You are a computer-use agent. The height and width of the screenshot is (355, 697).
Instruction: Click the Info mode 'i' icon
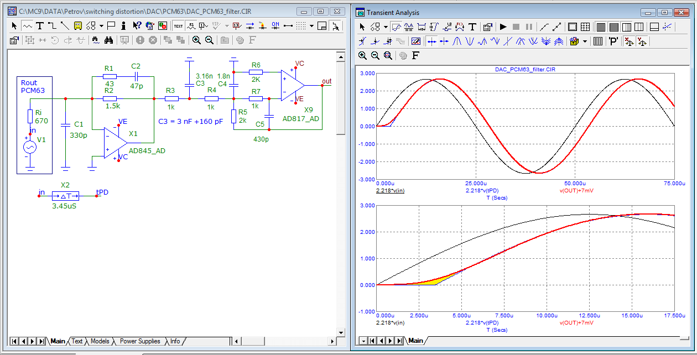pos(123,26)
